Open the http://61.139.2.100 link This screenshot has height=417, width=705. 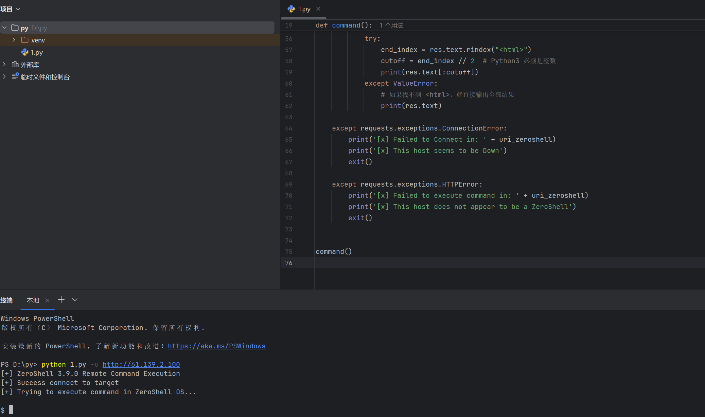[141, 364]
